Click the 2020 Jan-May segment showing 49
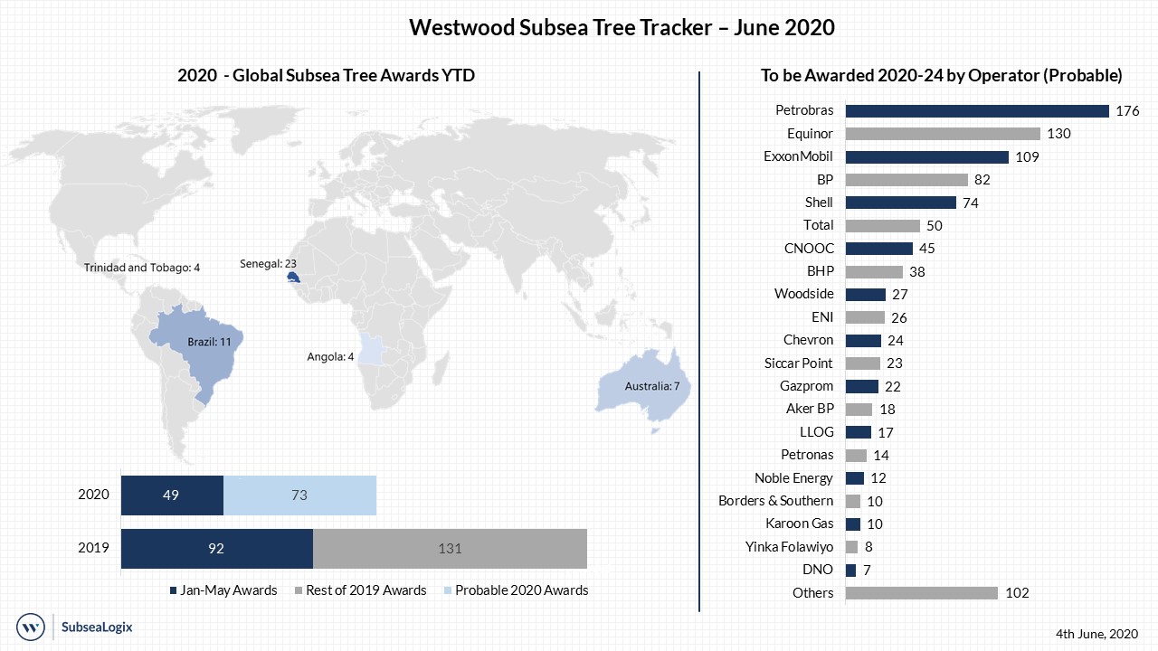 (x=172, y=495)
